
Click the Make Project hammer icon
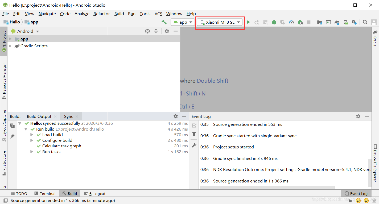164,22
